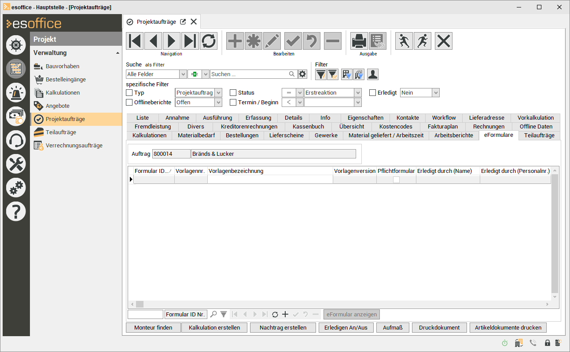Click the printer icon under Ausgabe

coord(359,41)
